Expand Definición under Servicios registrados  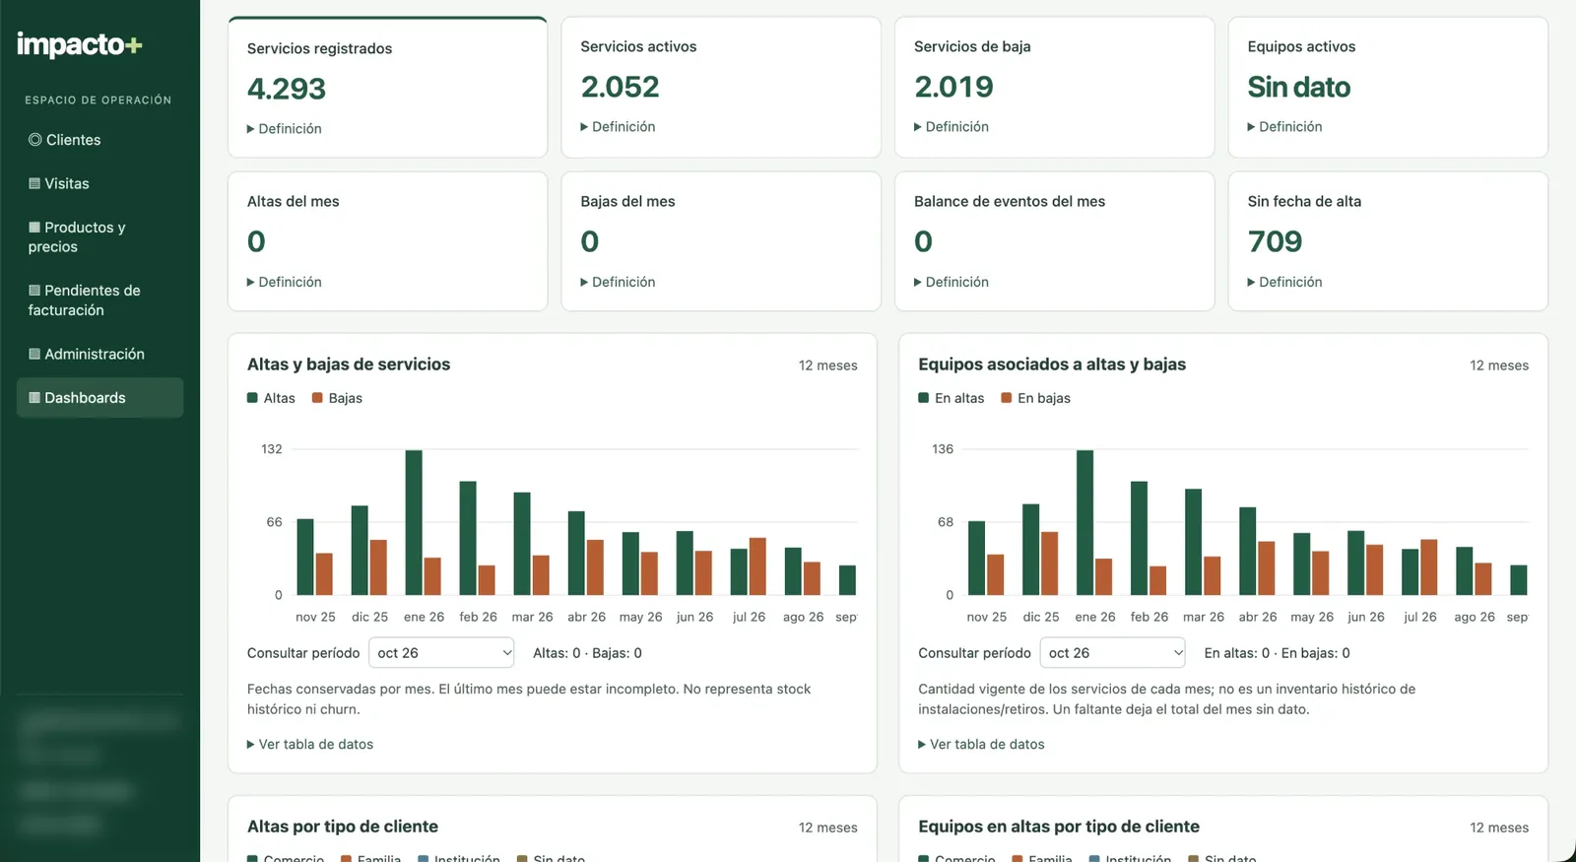tap(285, 129)
